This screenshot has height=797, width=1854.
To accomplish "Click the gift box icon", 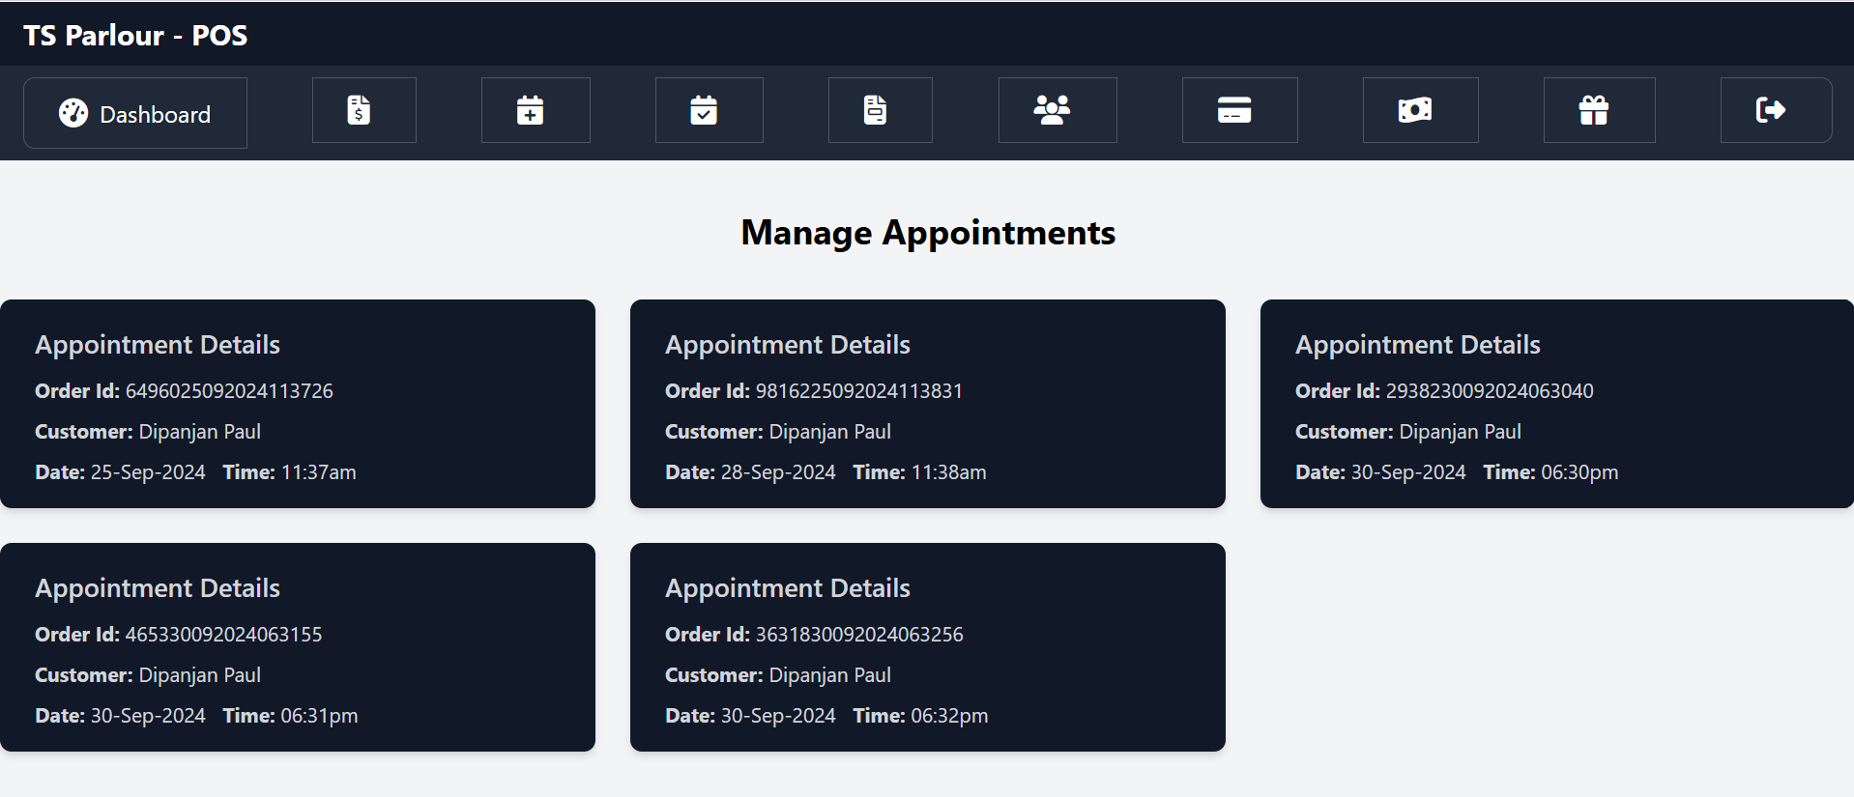I will click(1594, 110).
